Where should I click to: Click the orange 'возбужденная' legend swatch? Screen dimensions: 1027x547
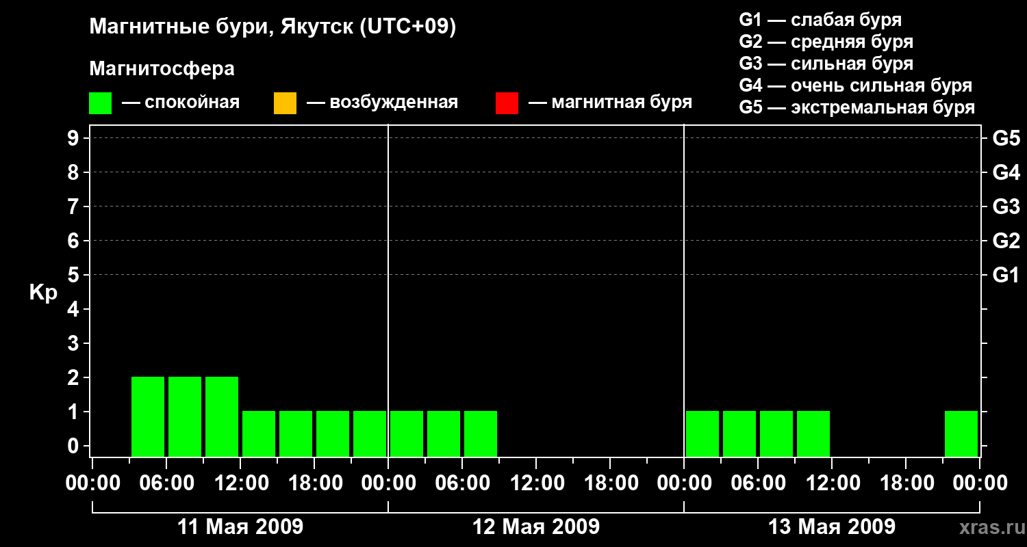click(x=285, y=103)
